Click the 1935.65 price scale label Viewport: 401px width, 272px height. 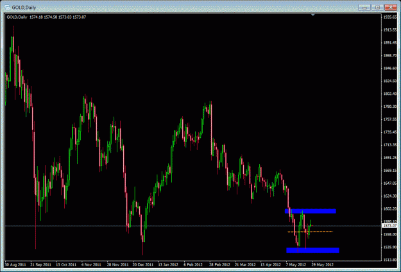point(390,17)
